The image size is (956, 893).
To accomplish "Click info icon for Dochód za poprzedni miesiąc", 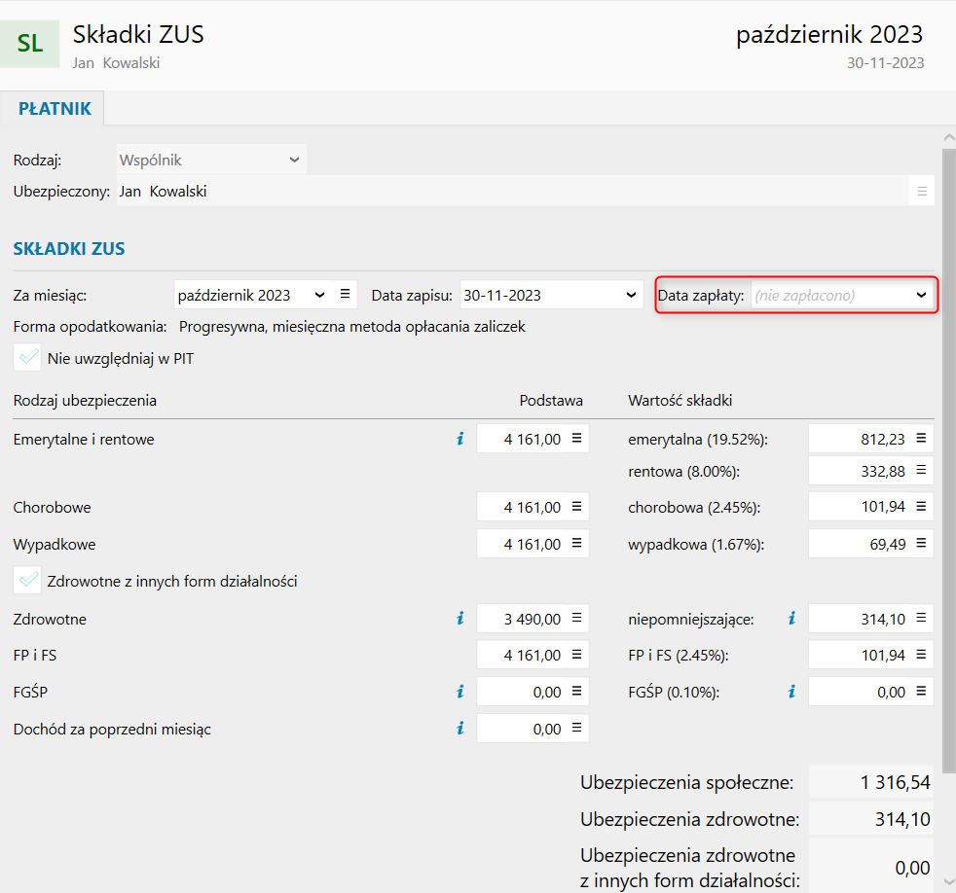I will [x=460, y=728].
